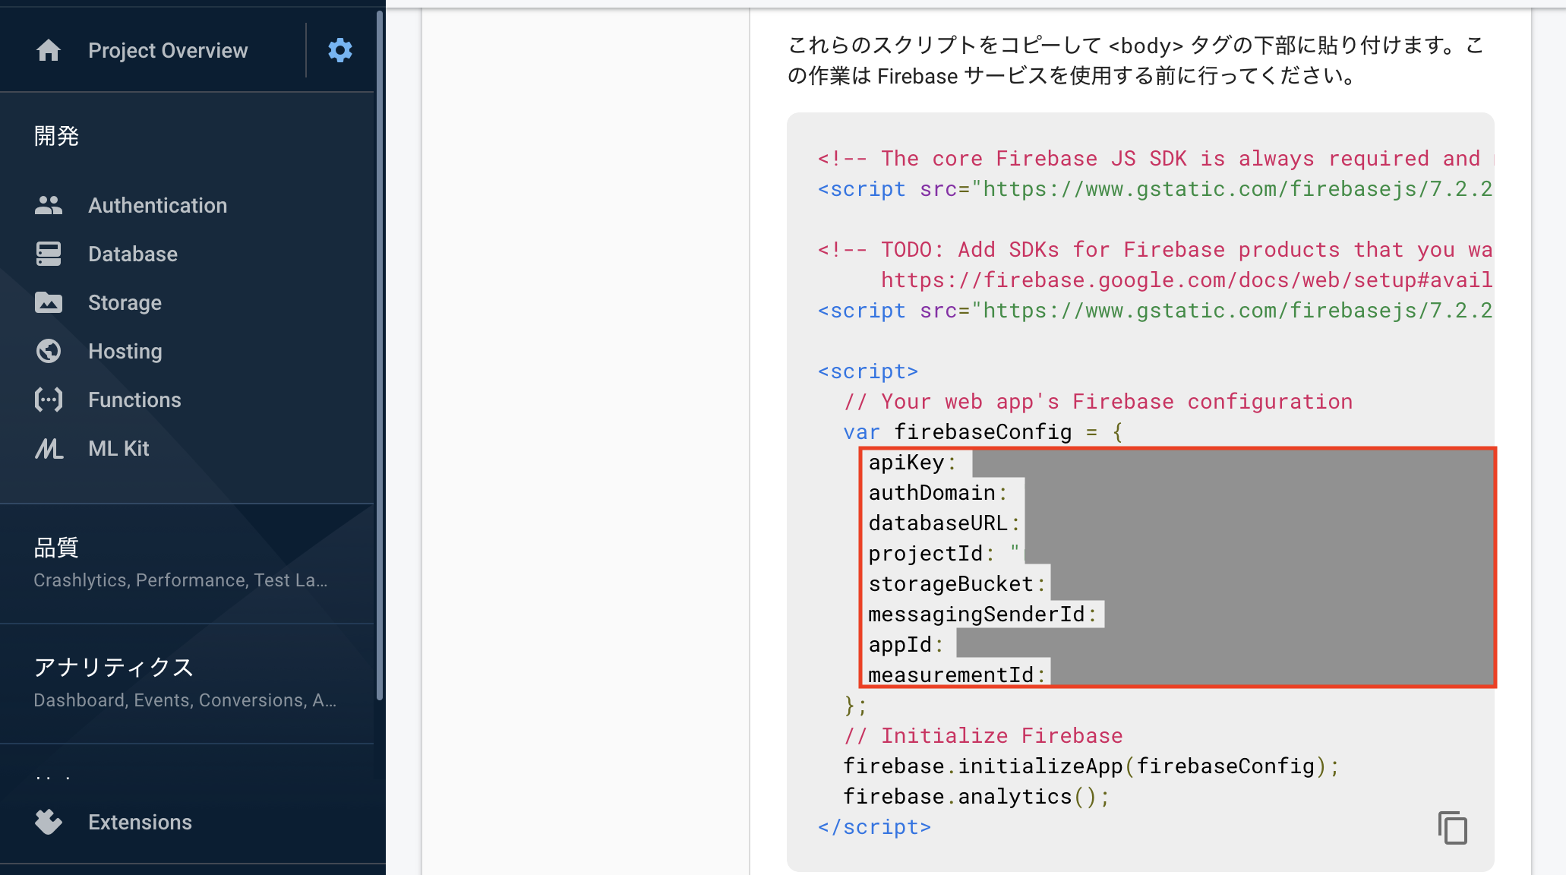
Task: Click the authDomain config line
Action: pyautogui.click(x=938, y=492)
